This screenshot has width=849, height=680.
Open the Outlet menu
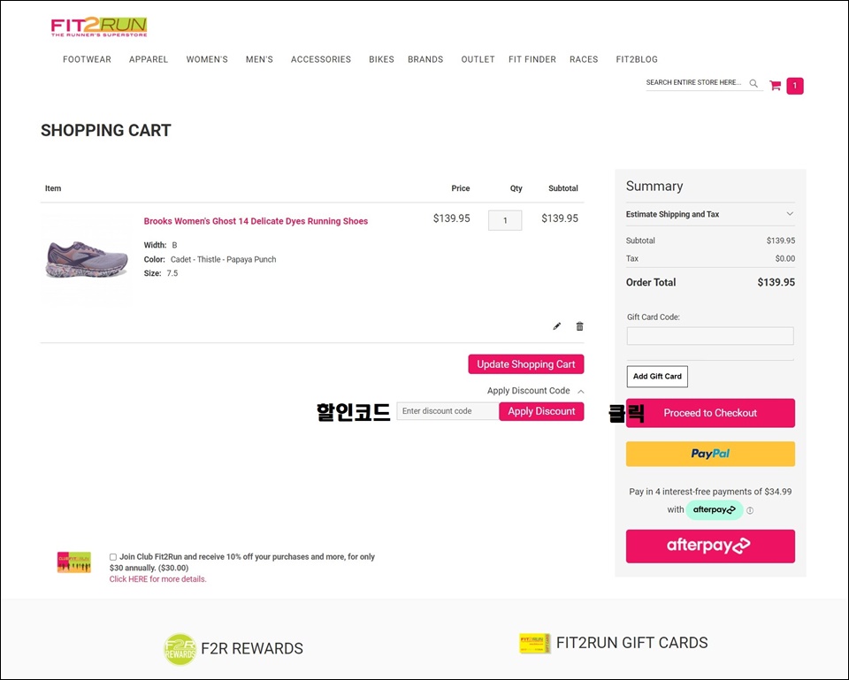[x=478, y=59]
